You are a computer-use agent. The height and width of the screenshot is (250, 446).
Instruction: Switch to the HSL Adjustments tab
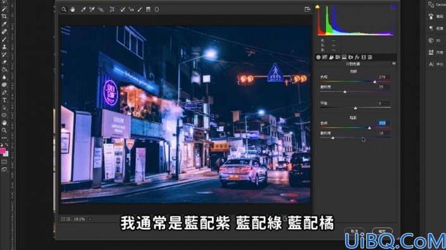[338, 57]
